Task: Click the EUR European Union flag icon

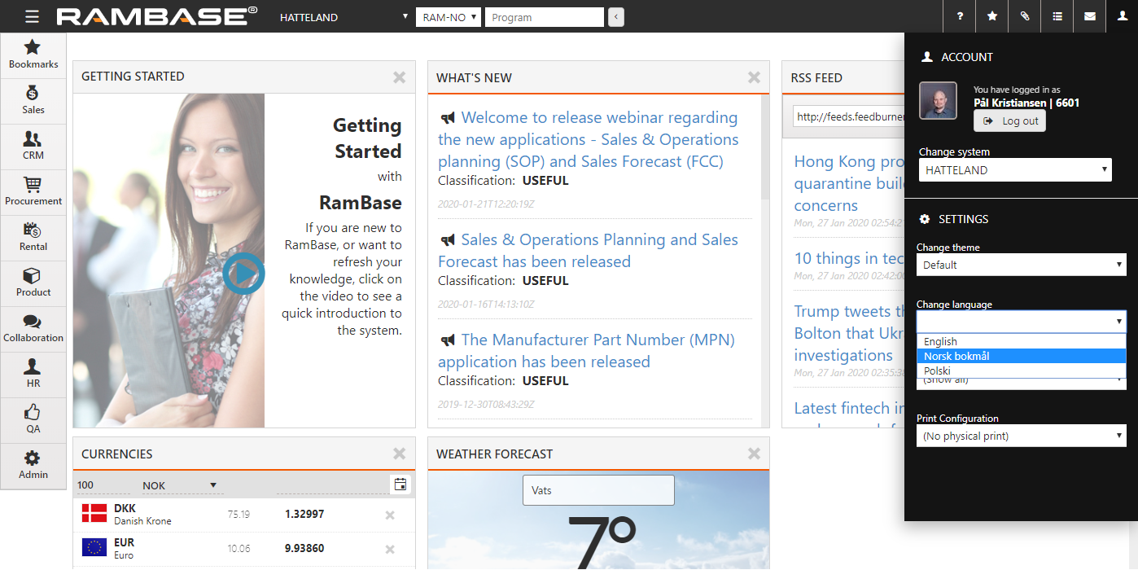Action: 94,547
